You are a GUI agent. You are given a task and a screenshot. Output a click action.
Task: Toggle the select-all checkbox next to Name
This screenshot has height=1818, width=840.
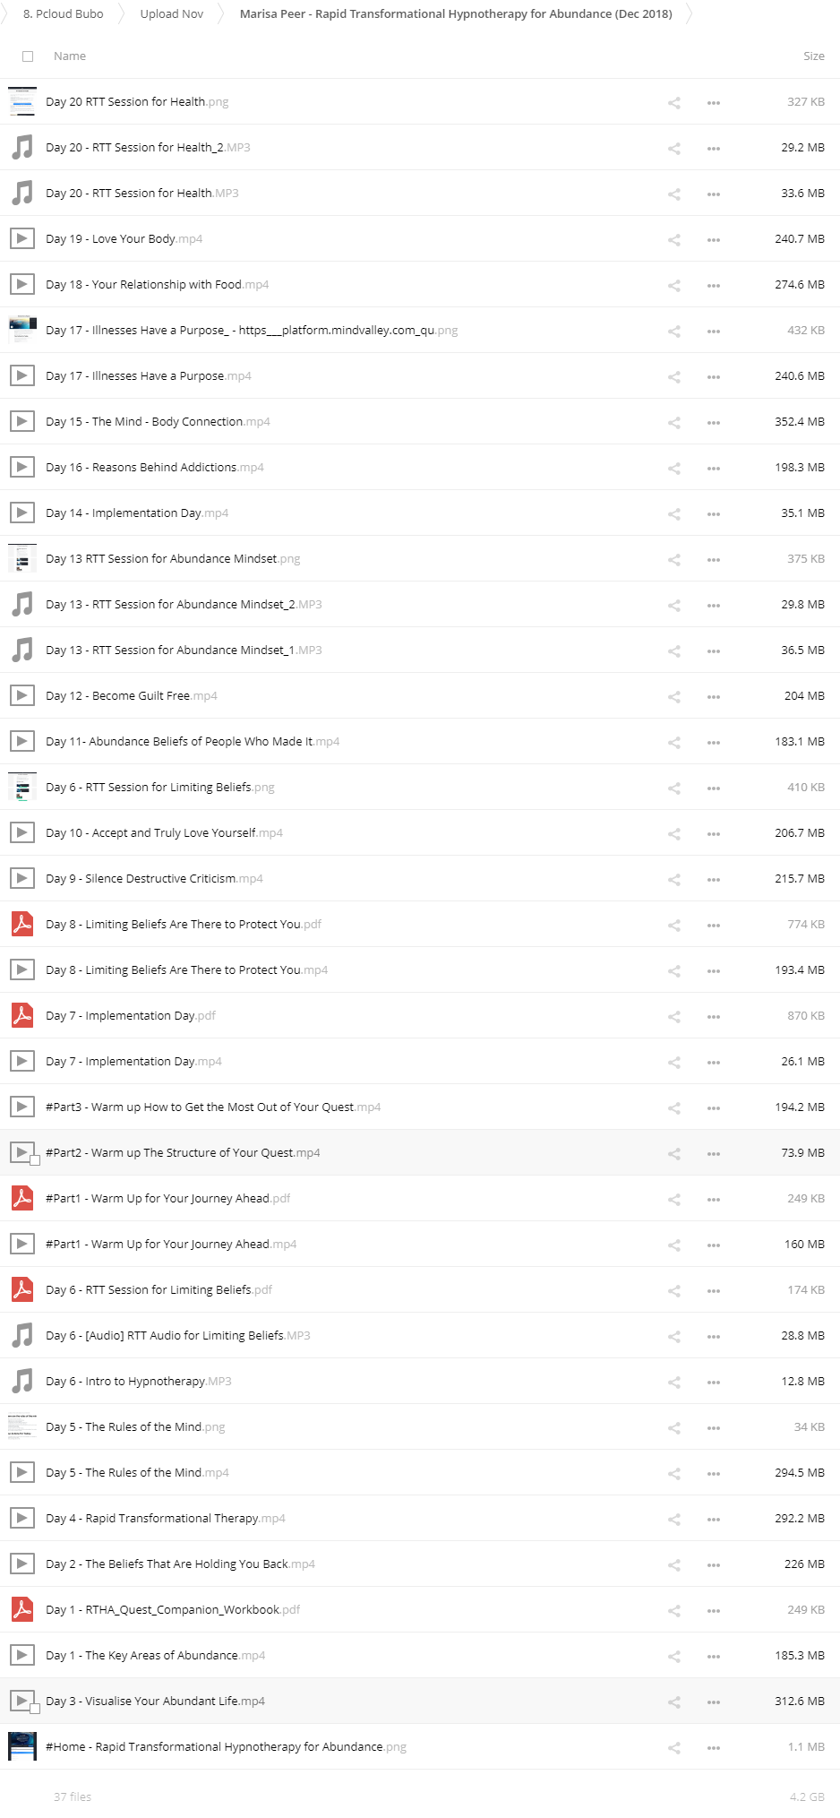pos(28,56)
